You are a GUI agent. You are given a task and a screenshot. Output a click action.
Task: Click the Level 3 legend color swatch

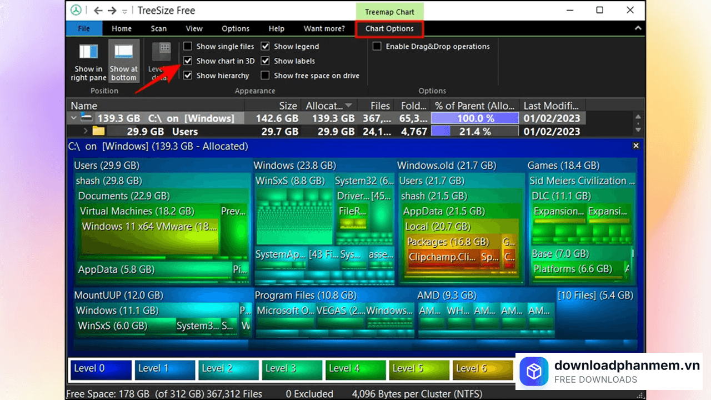(x=291, y=369)
